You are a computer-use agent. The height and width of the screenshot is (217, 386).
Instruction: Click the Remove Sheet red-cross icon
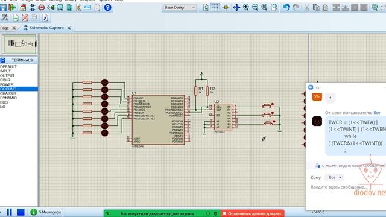click(x=25, y=17)
